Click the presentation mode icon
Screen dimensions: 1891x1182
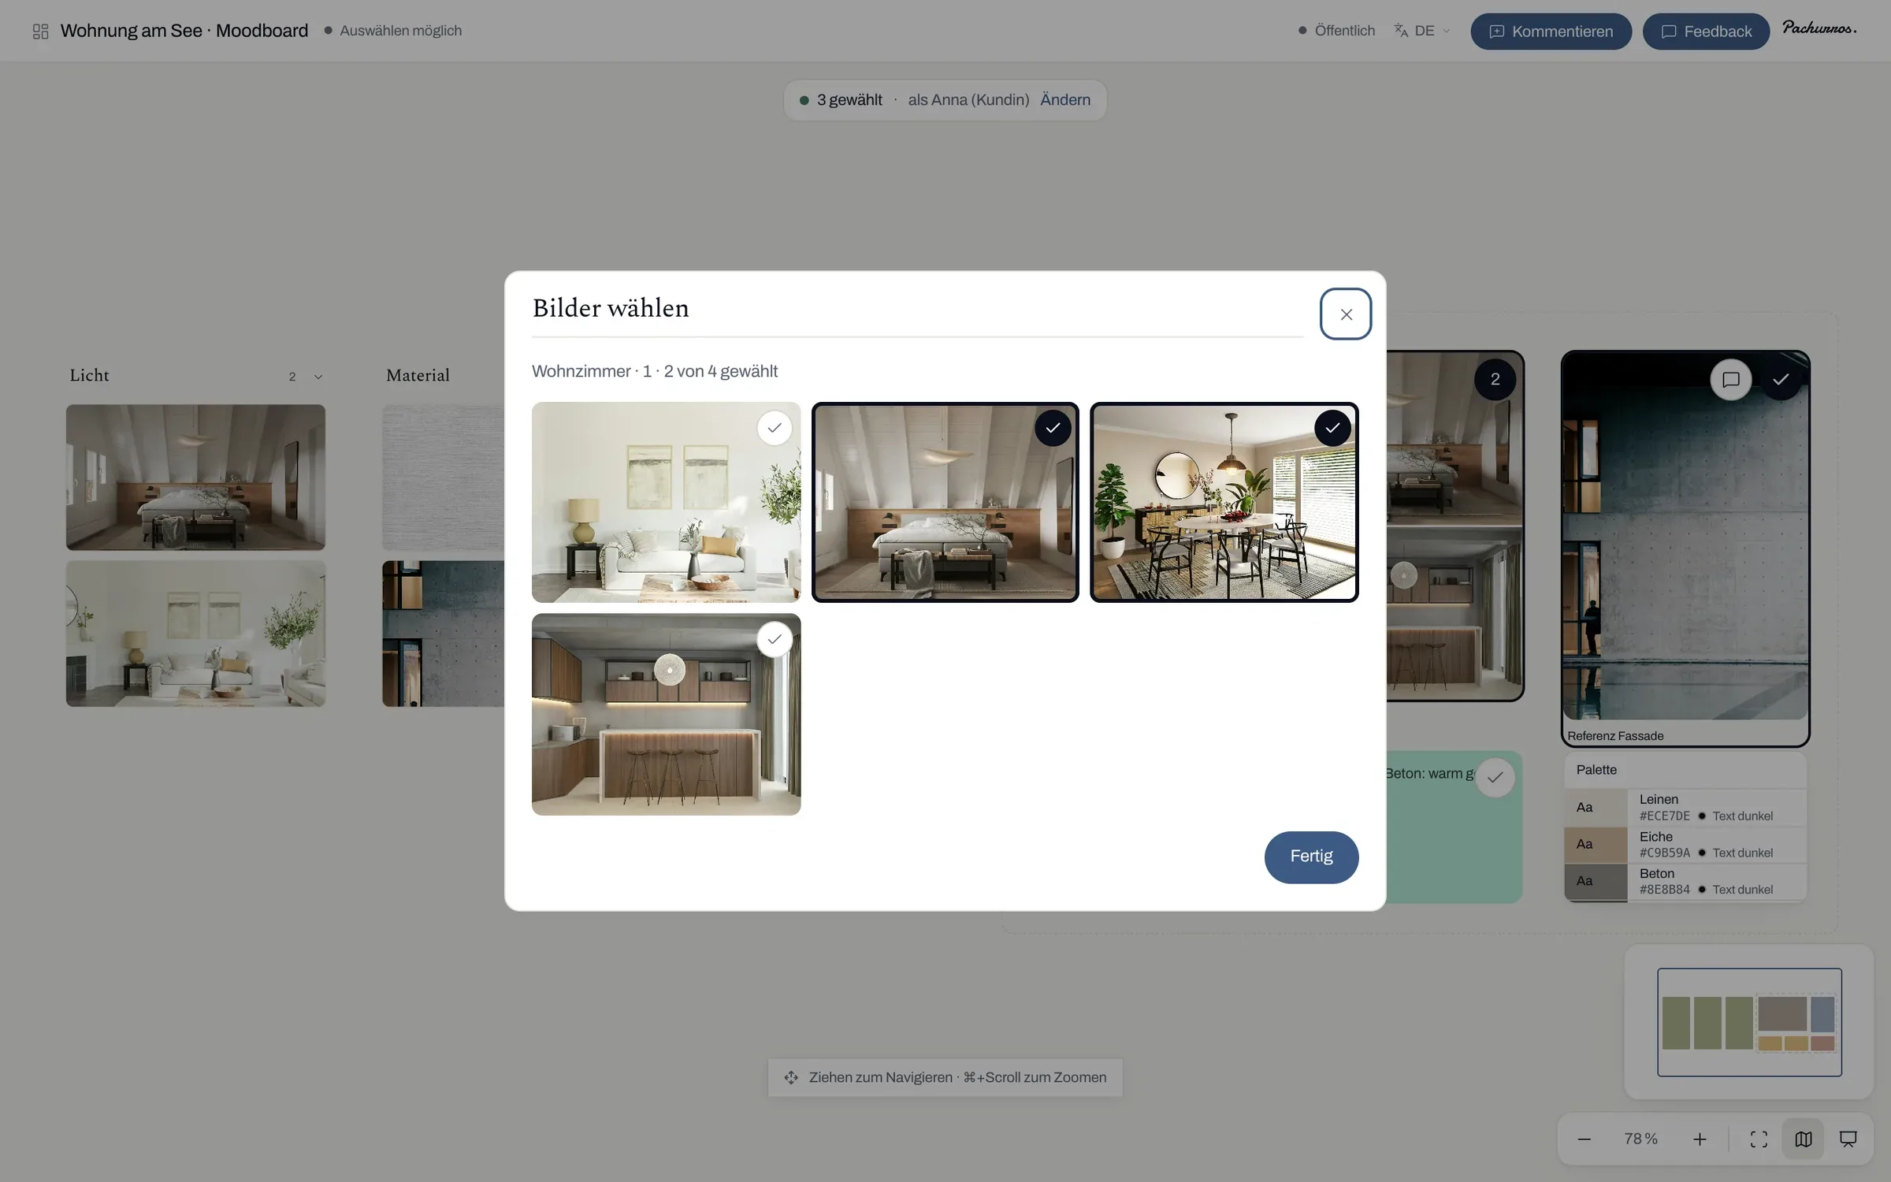coord(1848,1139)
